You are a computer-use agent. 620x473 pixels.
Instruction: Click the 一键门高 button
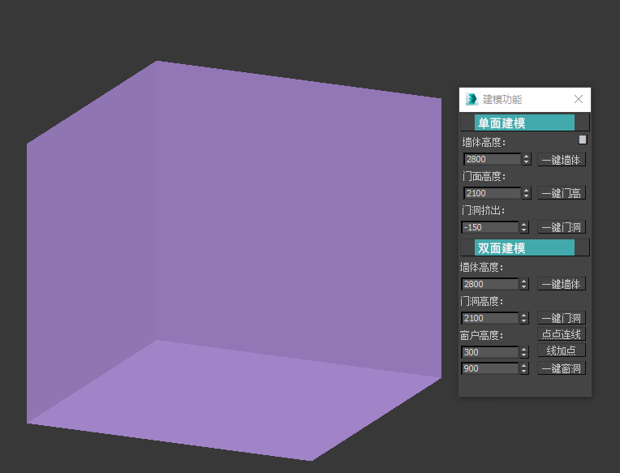click(x=561, y=193)
